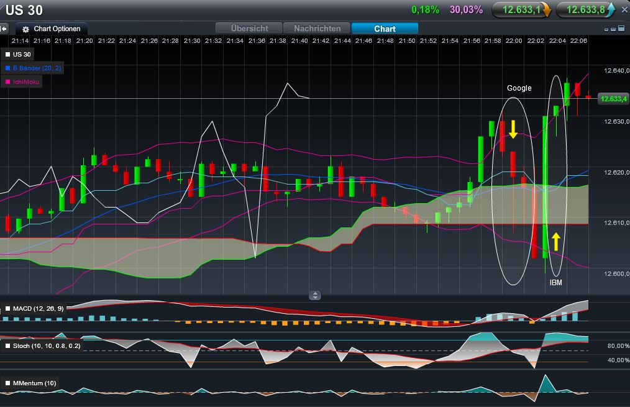Select the small chart layout icon top right
Image resolution: width=630 pixels, height=407 pixels.
[x=606, y=29]
